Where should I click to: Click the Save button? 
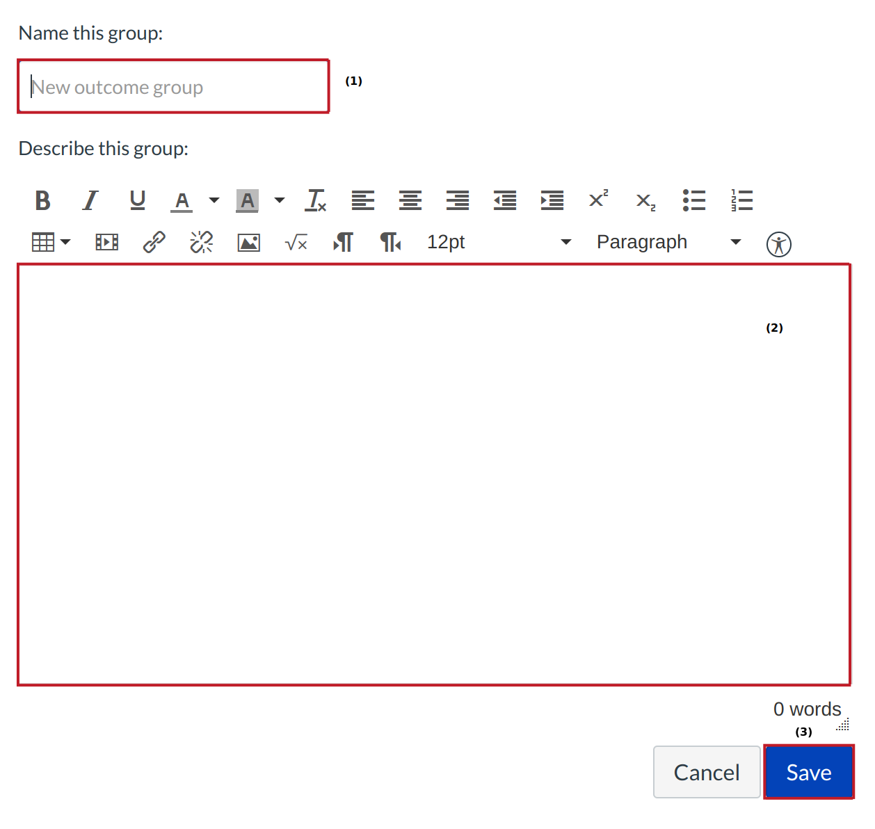pyautogui.click(x=808, y=772)
